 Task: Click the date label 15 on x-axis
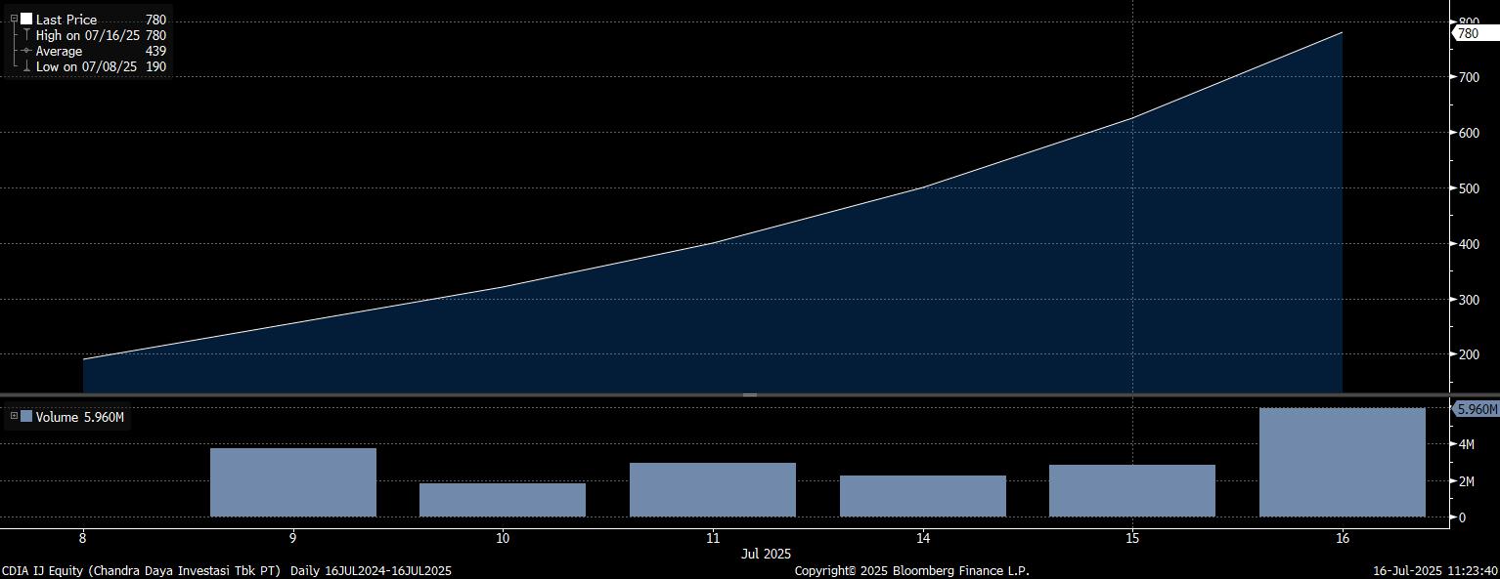1132,538
